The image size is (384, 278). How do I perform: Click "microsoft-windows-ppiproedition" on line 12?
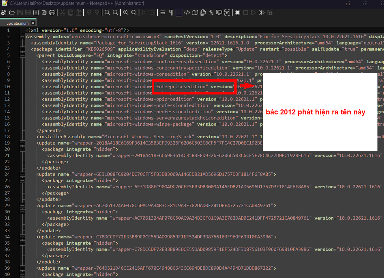click(x=149, y=99)
